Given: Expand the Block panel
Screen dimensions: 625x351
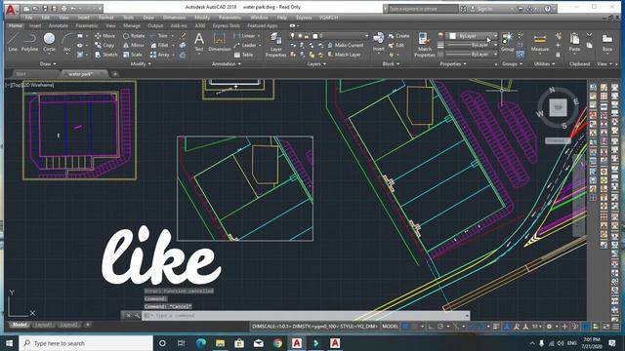Looking at the screenshot, I should point(391,63).
